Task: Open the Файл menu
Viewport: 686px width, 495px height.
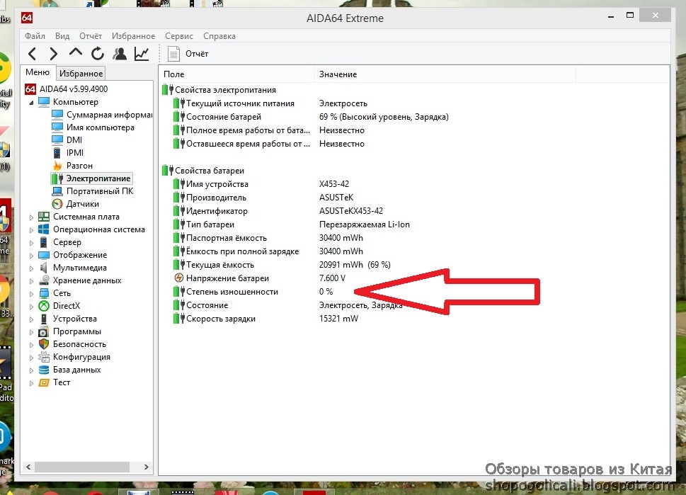Action: click(x=35, y=36)
